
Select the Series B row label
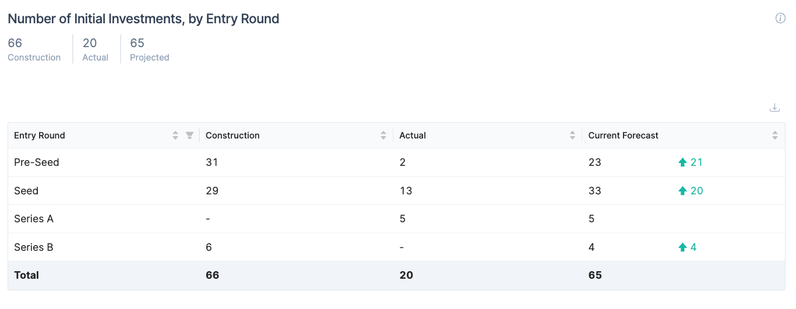34,247
